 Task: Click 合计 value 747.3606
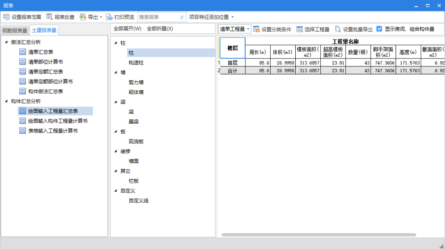click(383, 70)
